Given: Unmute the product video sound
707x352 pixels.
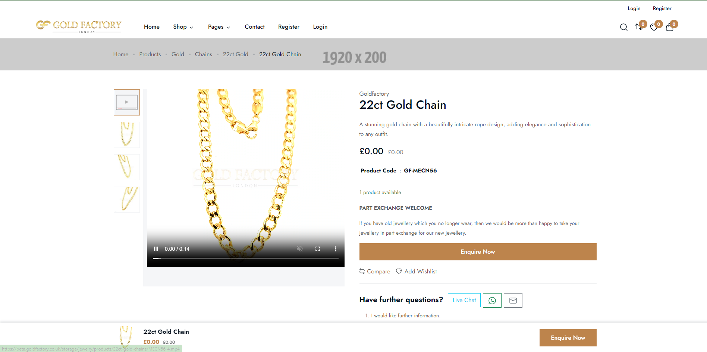Looking at the screenshot, I should tap(300, 249).
